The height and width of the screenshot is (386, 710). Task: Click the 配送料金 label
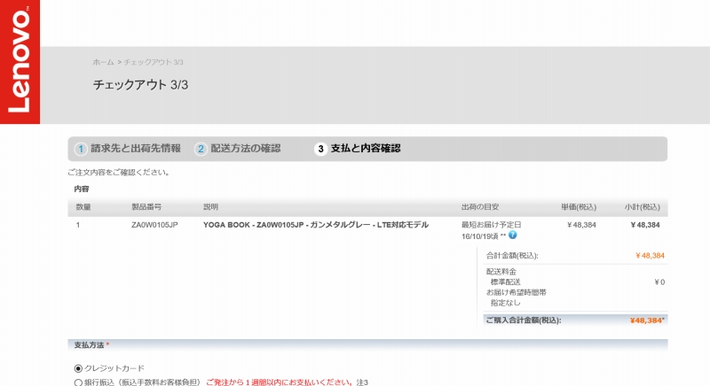(501, 272)
